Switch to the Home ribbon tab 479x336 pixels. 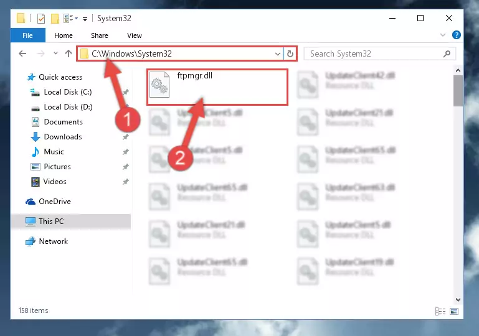[64, 35]
